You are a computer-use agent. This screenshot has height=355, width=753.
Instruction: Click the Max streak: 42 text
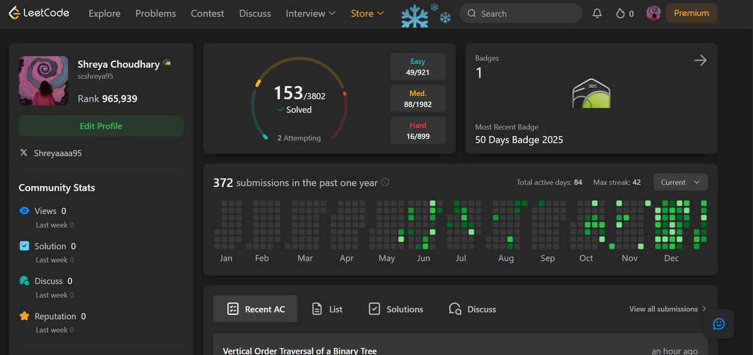[617, 183]
